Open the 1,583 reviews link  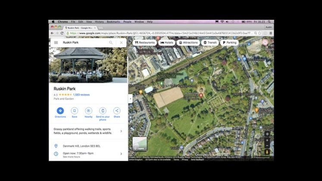pos(81,95)
